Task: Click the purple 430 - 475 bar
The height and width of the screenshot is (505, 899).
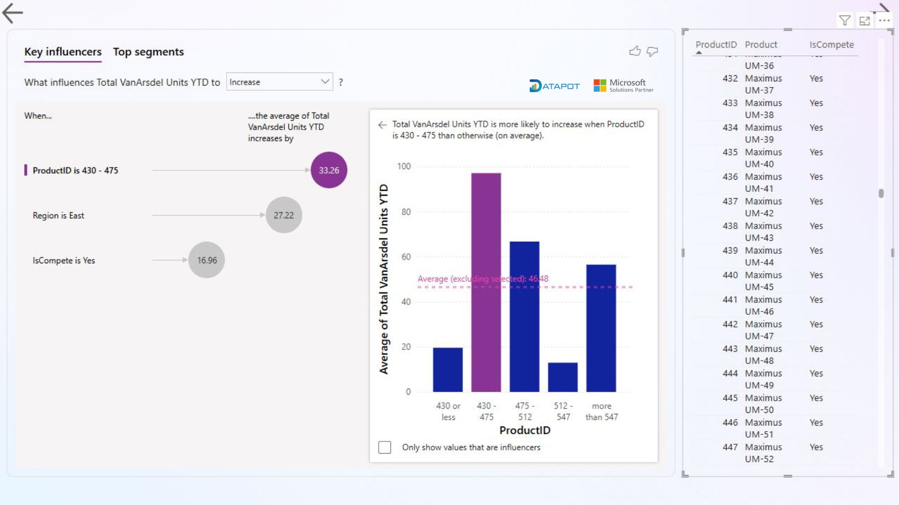Action: pyautogui.click(x=486, y=282)
